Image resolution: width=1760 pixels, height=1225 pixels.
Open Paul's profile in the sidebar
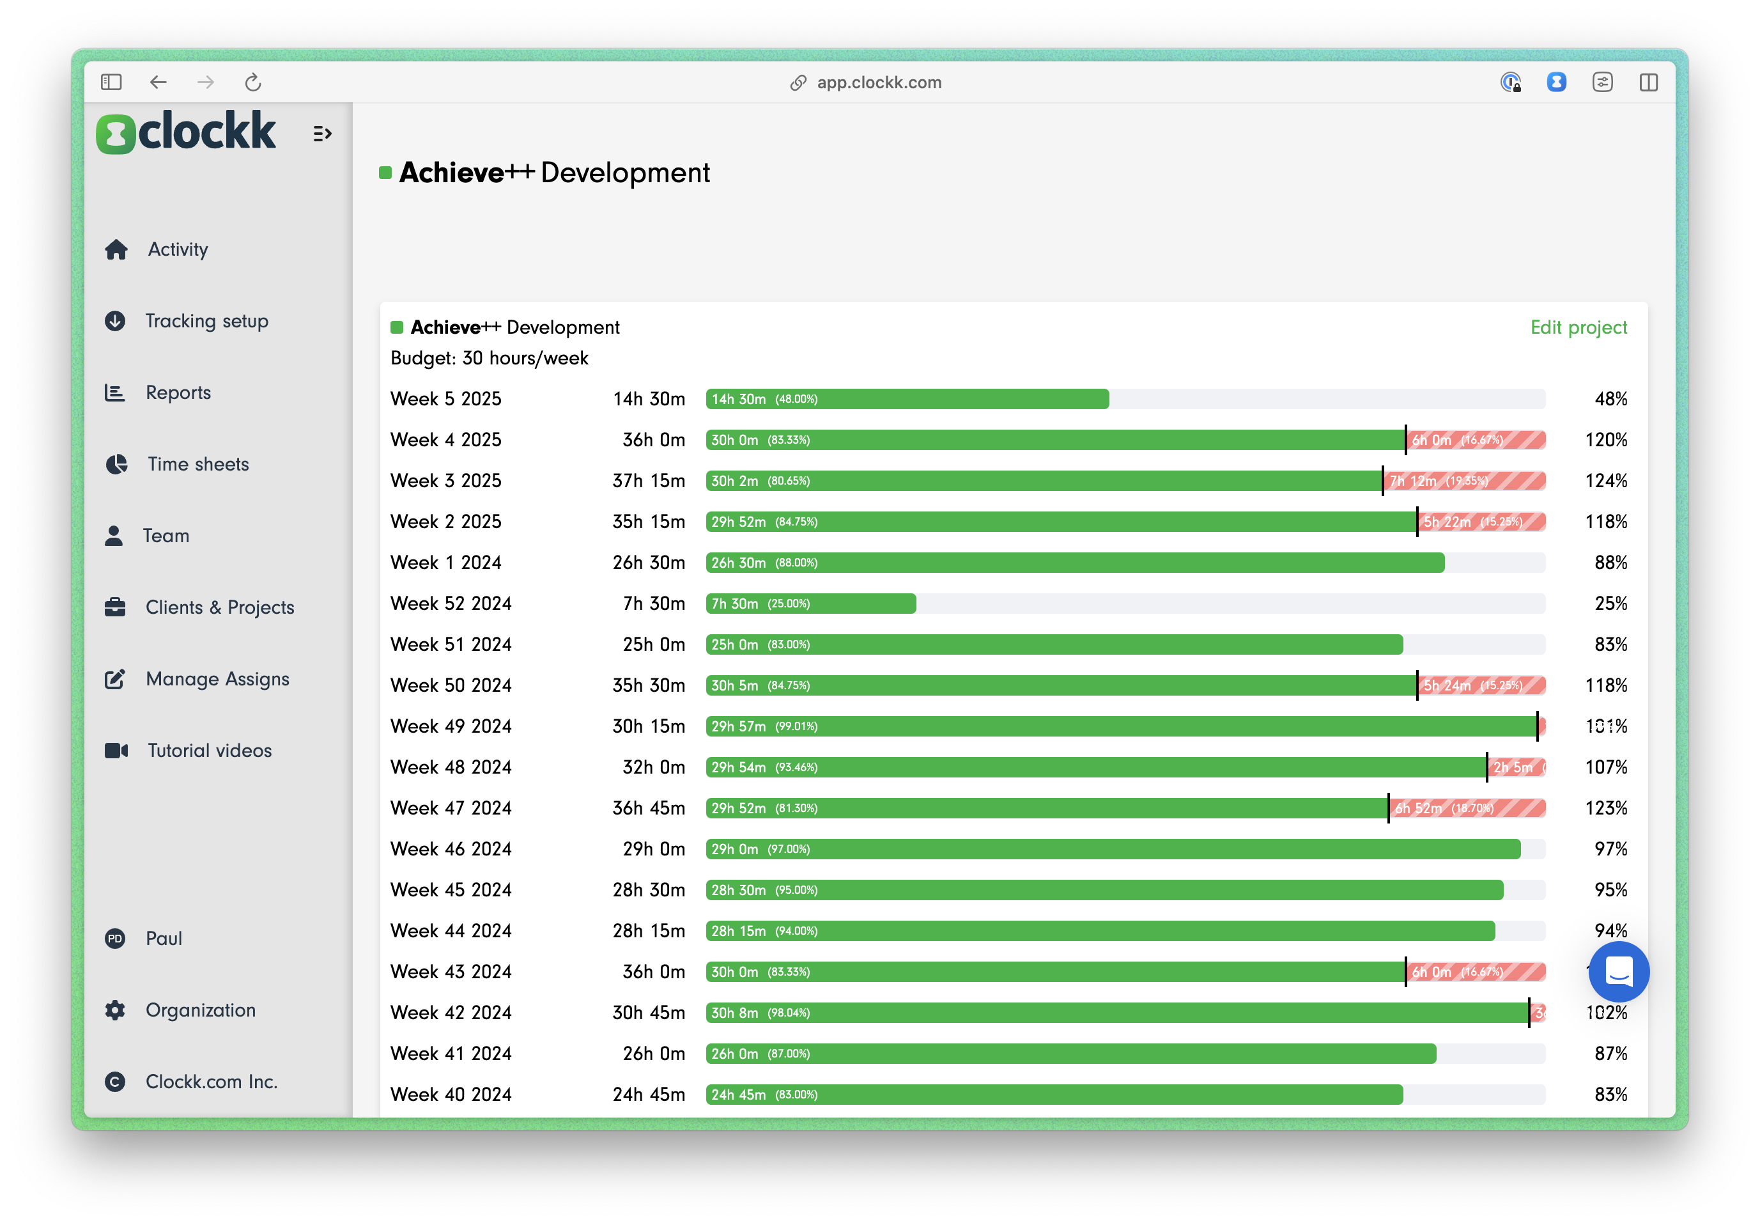[x=164, y=938]
